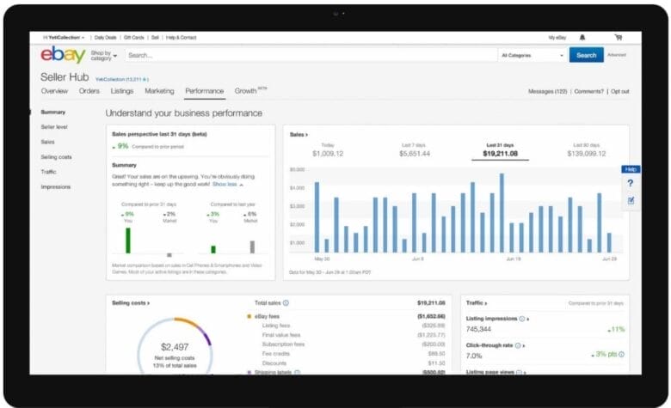
Task: Click the feedback checkbox icon under Help
Action: coord(630,200)
